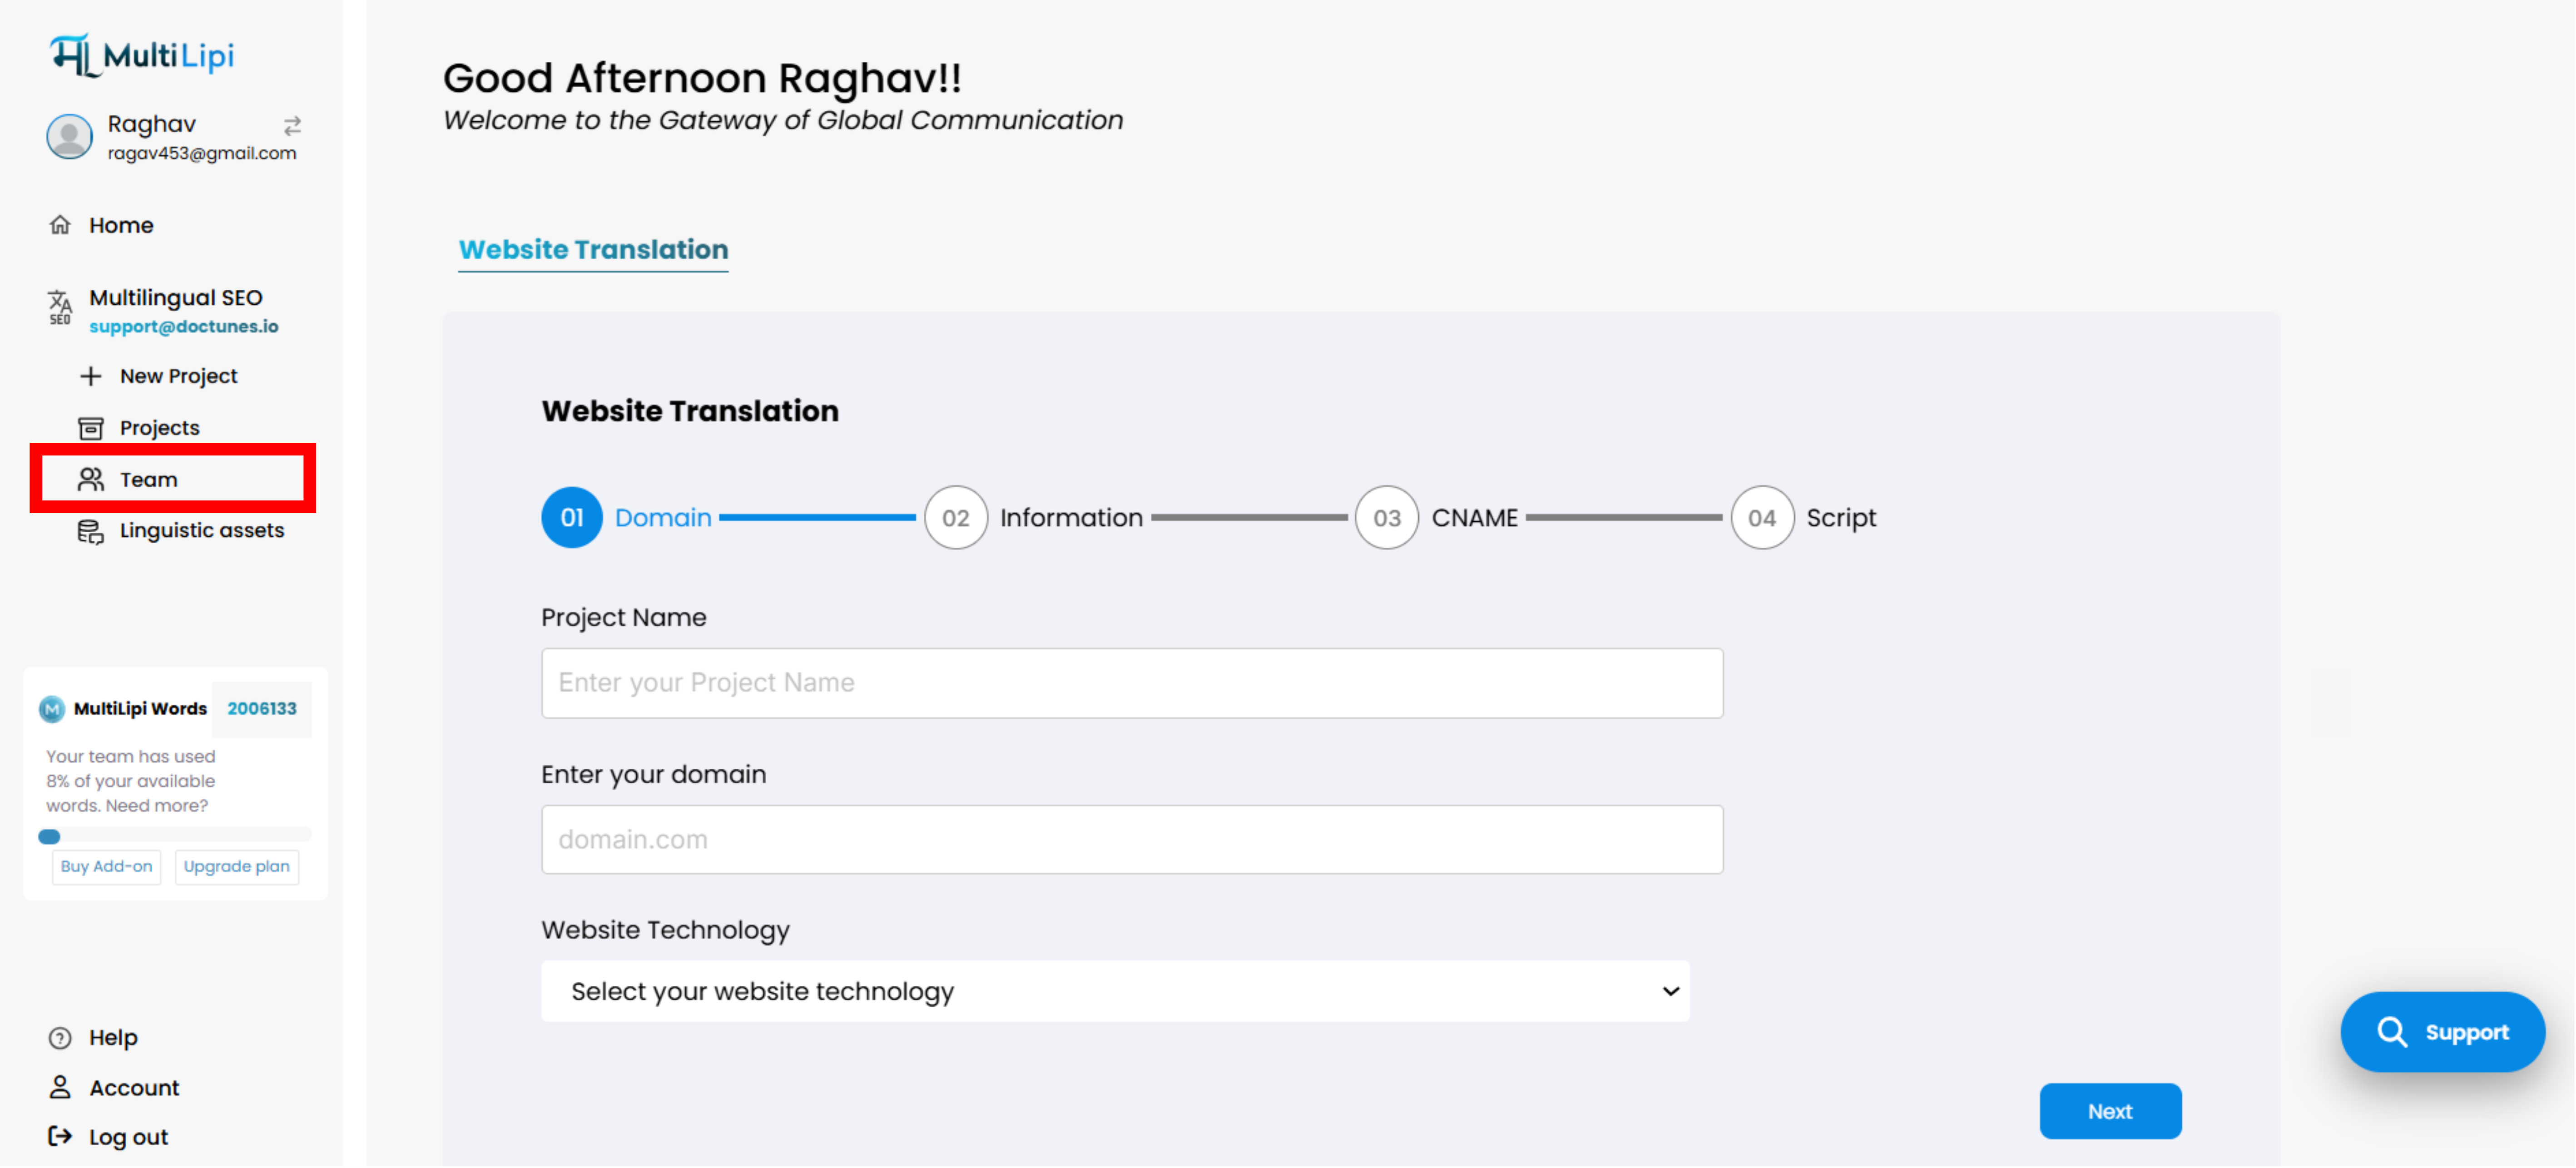Viewport: 2576px width, 1168px height.
Task: Click the Script step label
Action: point(1841,518)
